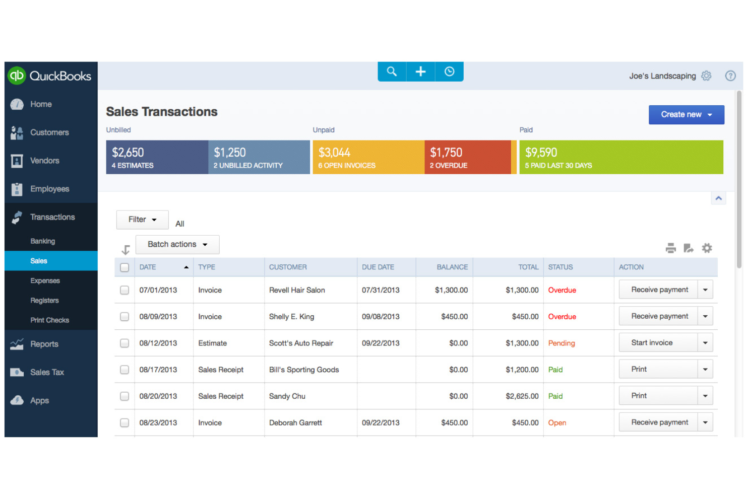Open recent transactions clock icon
746x497 pixels.
[449, 72]
